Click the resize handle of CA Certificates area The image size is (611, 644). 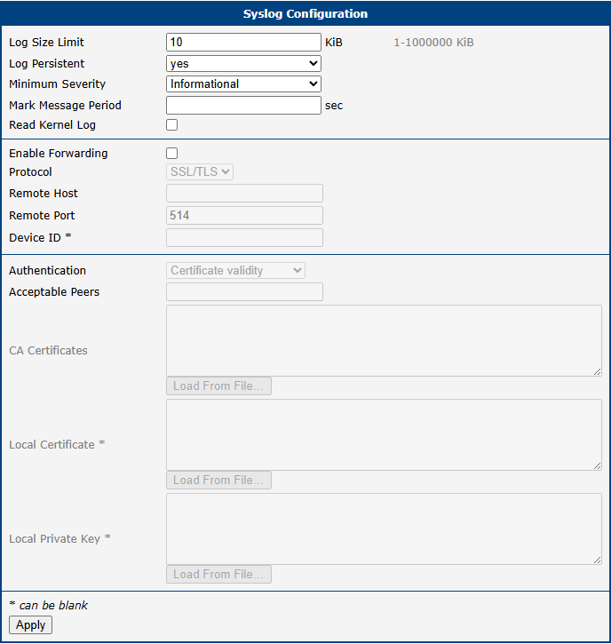[x=598, y=371]
